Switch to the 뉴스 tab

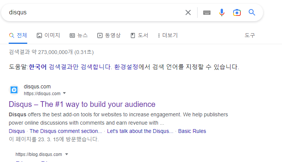pyautogui.click(x=79, y=35)
